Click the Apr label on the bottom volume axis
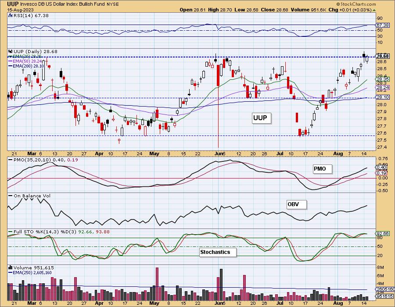The image size is (395, 307). 99,303
